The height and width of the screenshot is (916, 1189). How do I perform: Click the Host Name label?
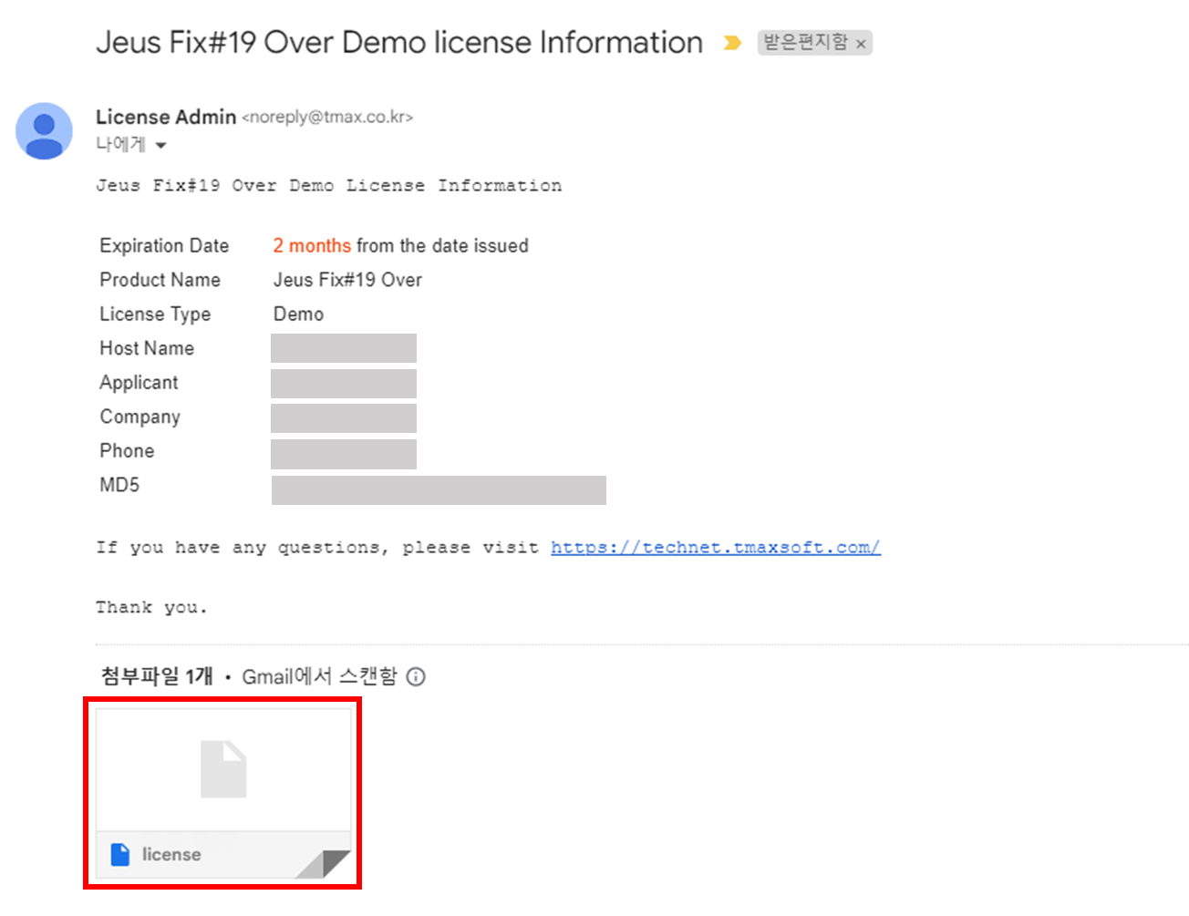click(147, 348)
